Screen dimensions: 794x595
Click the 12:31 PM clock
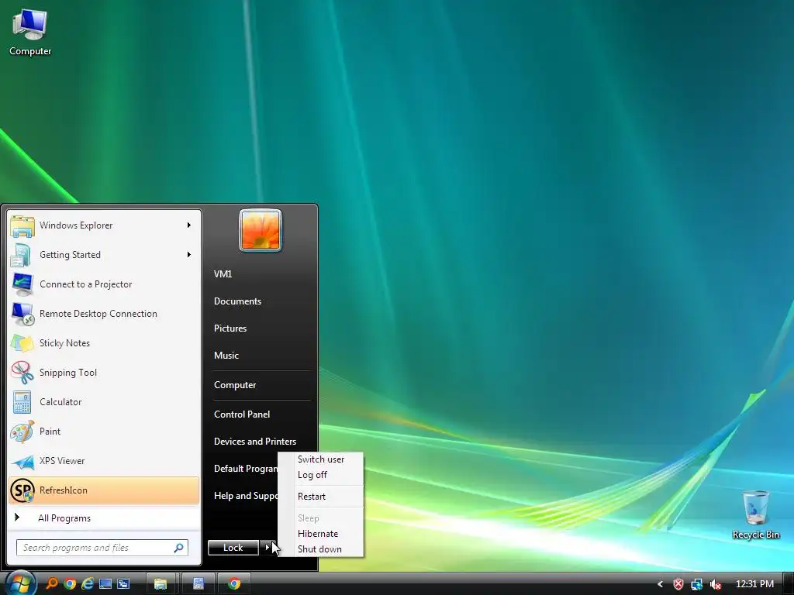754,584
